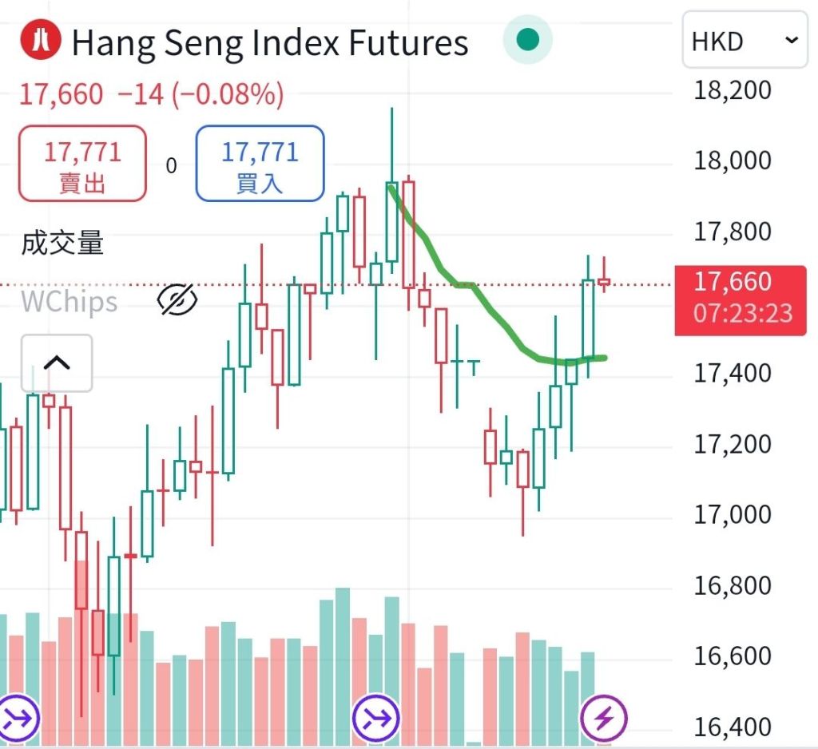This screenshot has height=749, width=818.
Task: Click the middle purple arrow event icon
Action: coord(375,716)
